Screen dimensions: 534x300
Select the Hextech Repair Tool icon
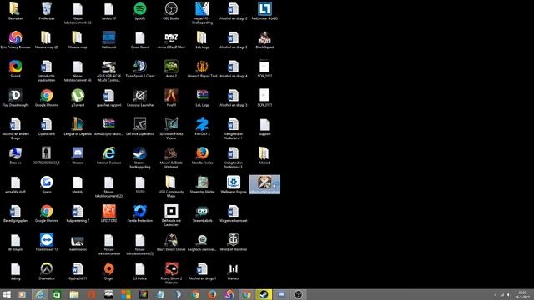(202, 67)
